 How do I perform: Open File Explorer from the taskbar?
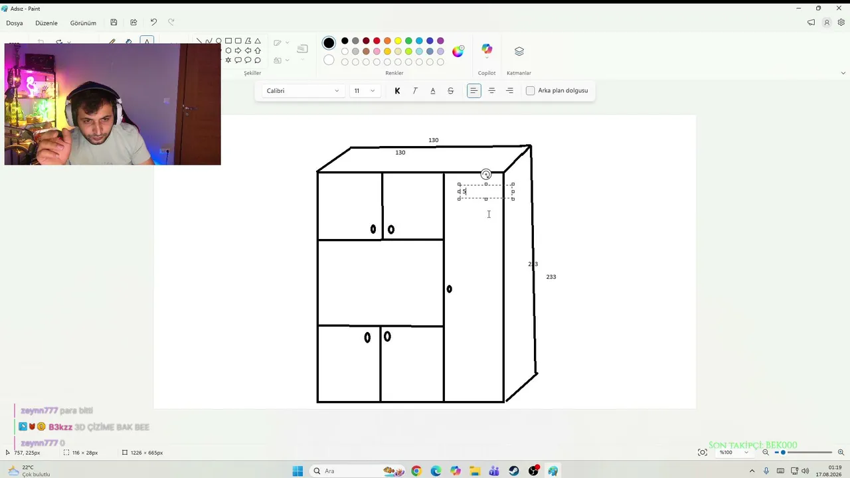(475, 471)
